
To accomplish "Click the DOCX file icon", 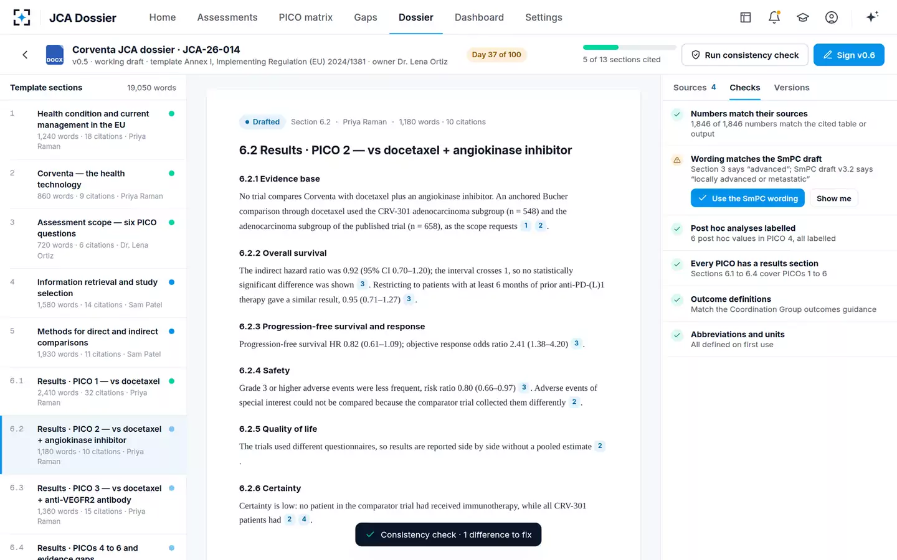I will [55, 55].
